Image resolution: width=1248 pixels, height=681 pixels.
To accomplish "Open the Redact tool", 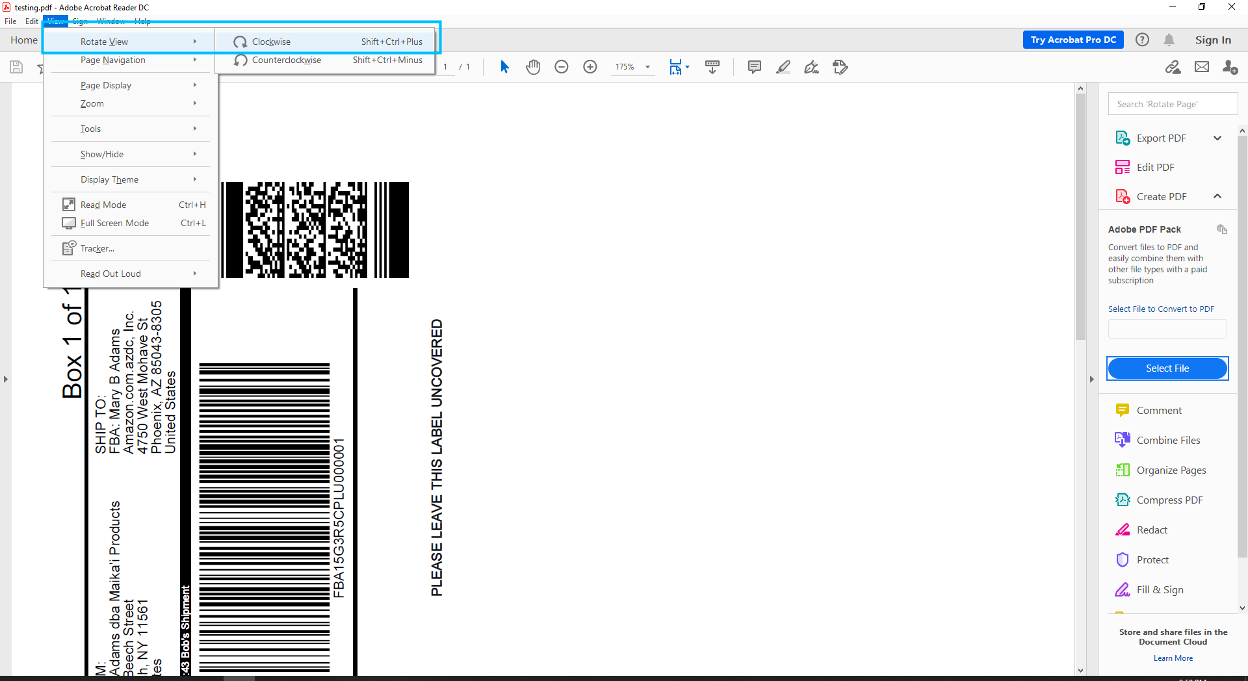I will pyautogui.click(x=1151, y=530).
